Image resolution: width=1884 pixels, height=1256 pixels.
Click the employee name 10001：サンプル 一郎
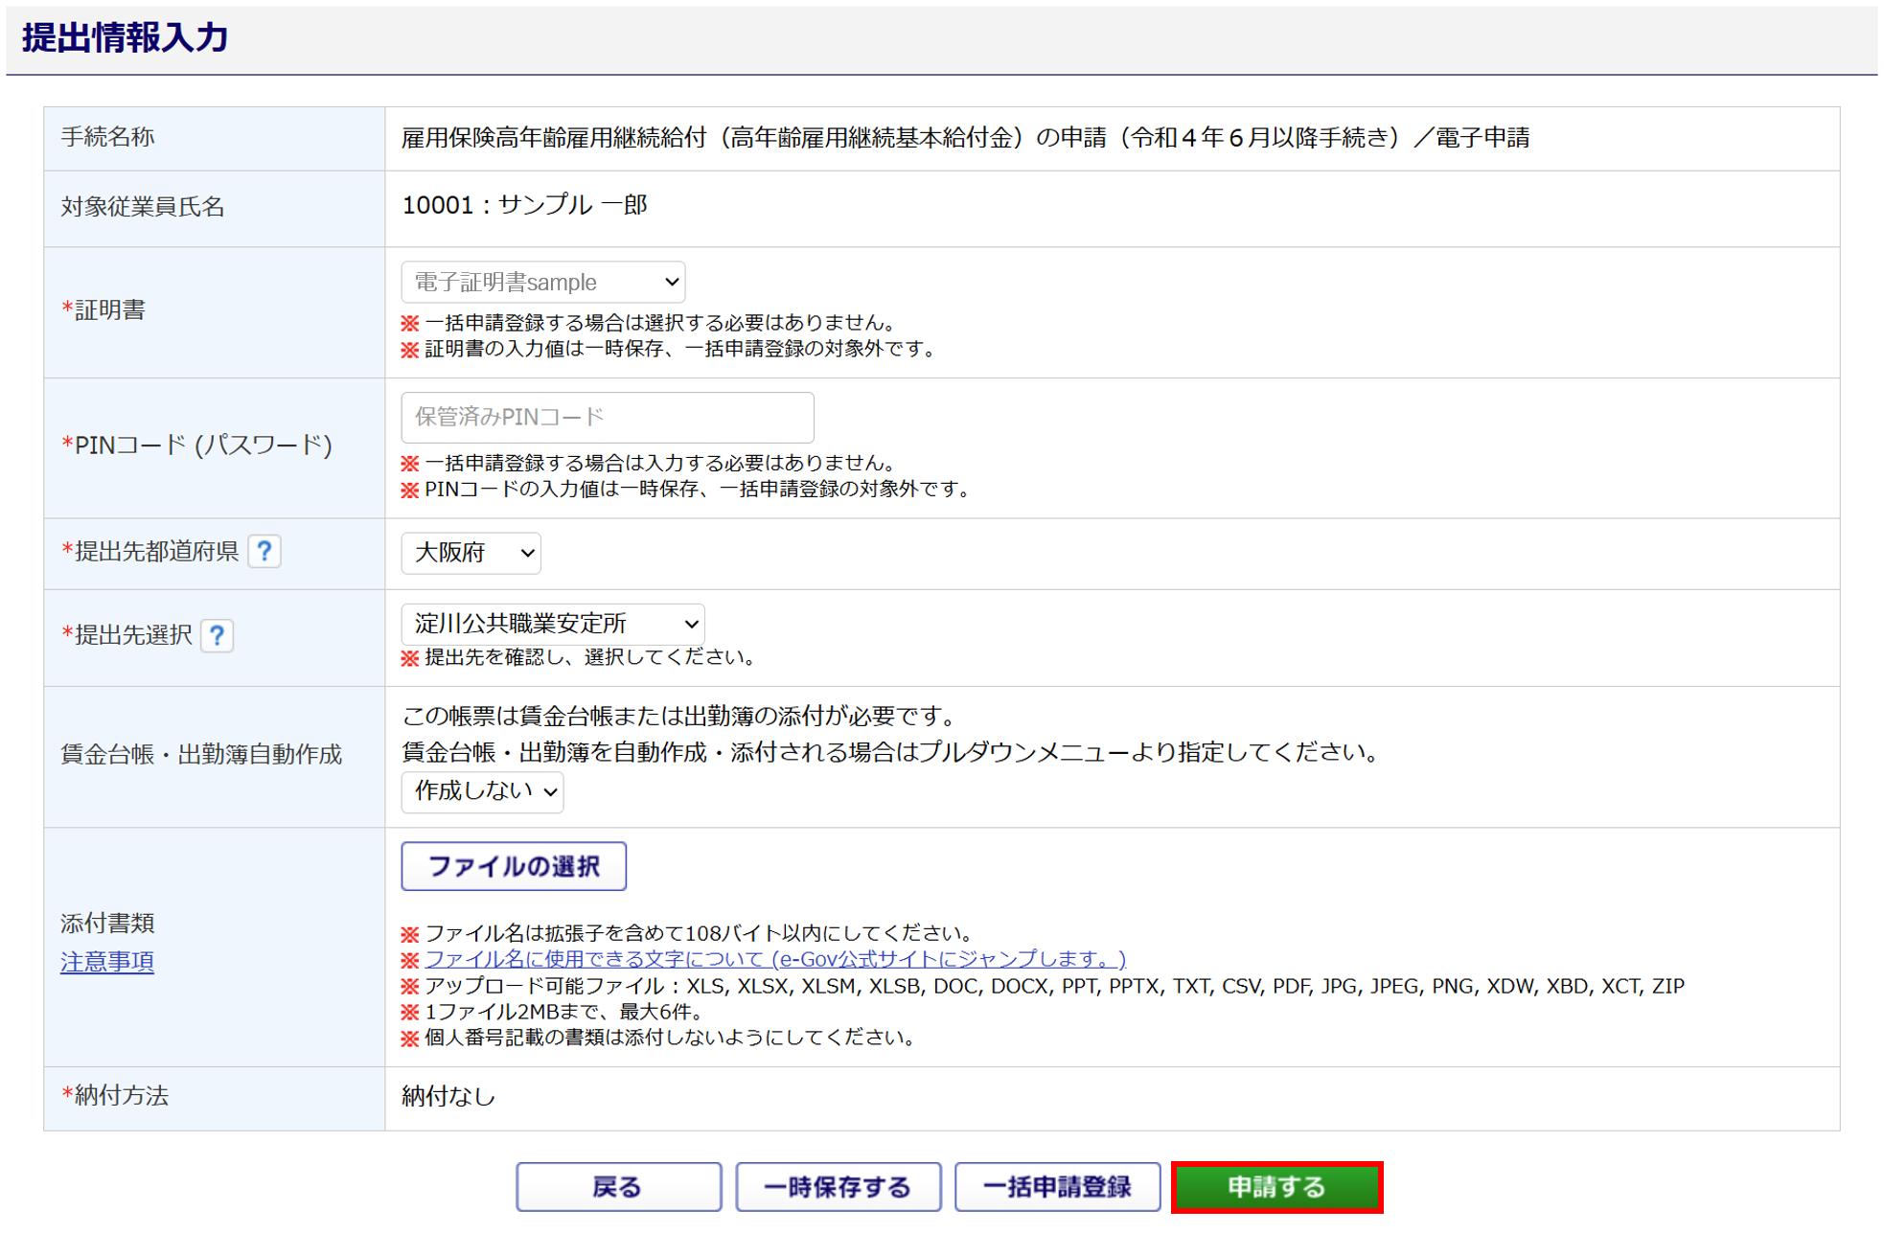point(524,206)
